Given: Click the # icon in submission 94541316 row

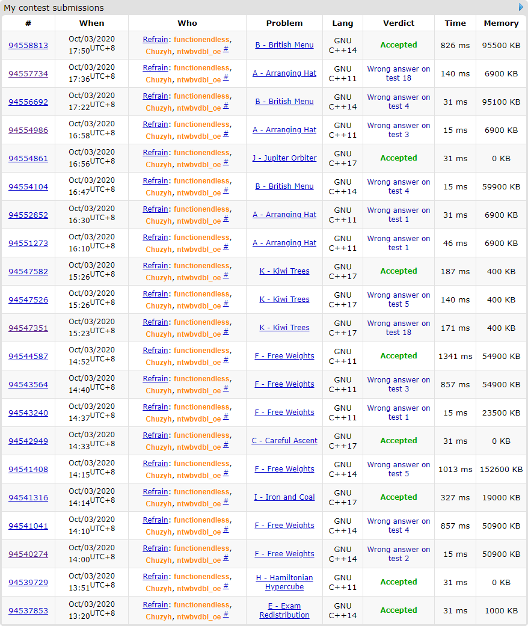Looking at the screenshot, I should [x=226, y=501].
